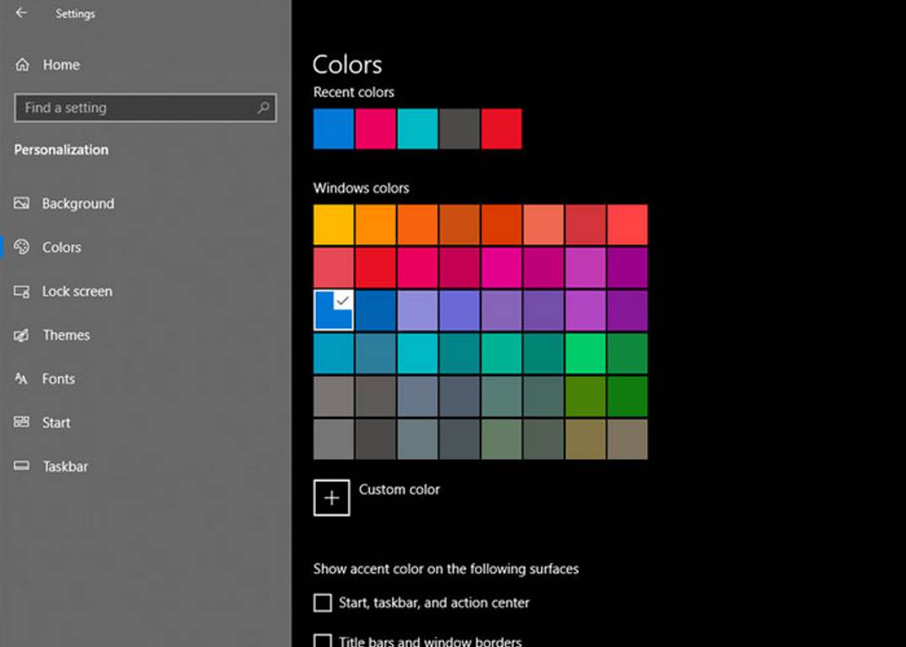Click the Taskbar sidebar icon
Screen dimensions: 906x647
click(23, 467)
